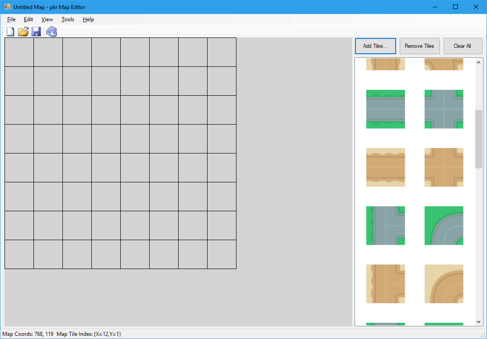Pick the sand dirt crossroad tile
Viewport: 487px width, 339px height.
[x=444, y=167]
